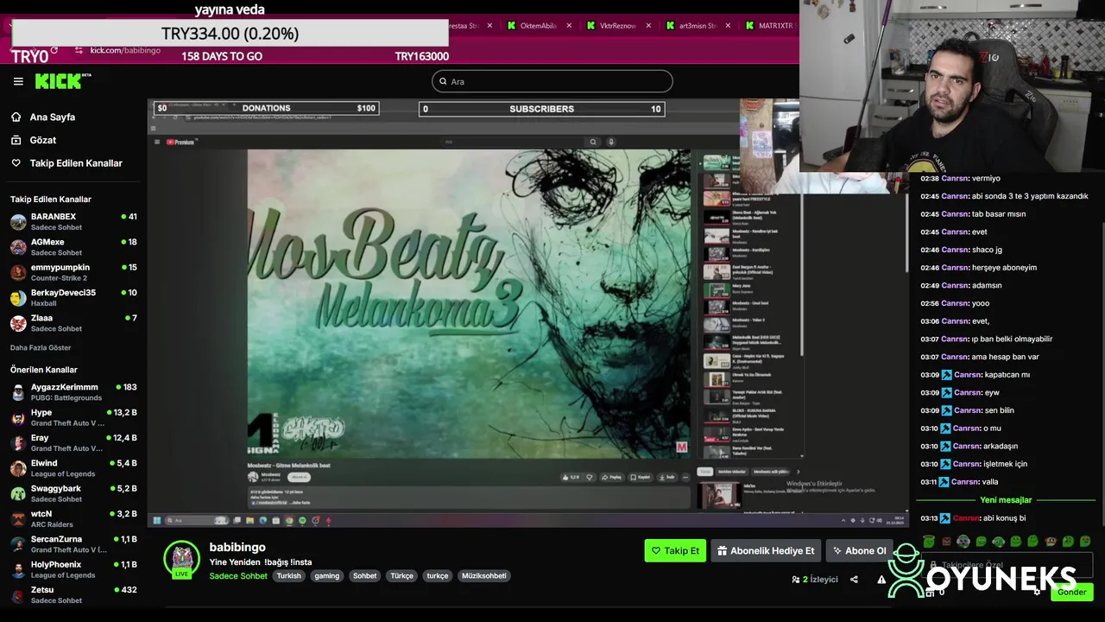Open Elwind League of Legends channel
The height and width of the screenshot is (622, 1105).
(73, 468)
